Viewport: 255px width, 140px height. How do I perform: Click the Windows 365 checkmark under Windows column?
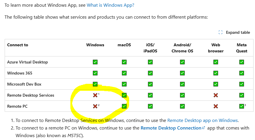[95, 73]
